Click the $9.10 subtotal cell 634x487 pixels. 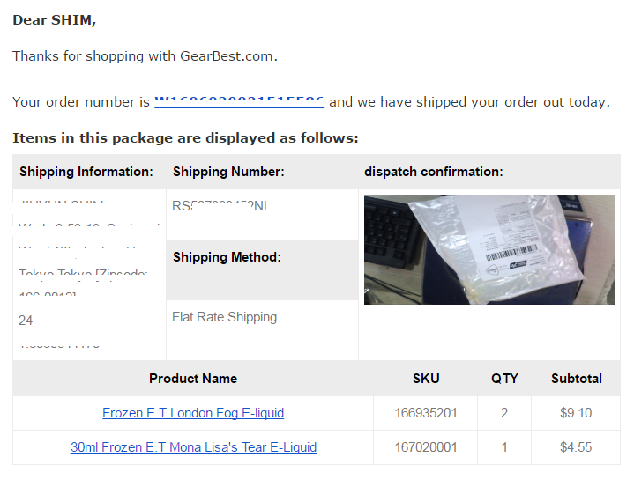point(576,412)
